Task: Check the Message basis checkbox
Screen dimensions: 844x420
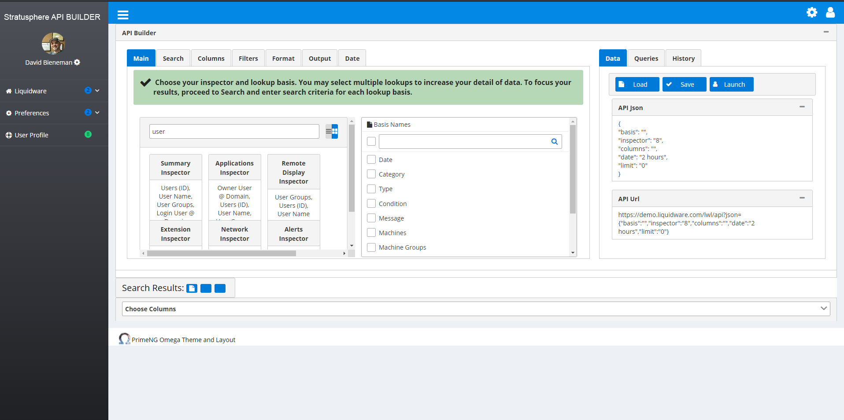Action: point(371,218)
